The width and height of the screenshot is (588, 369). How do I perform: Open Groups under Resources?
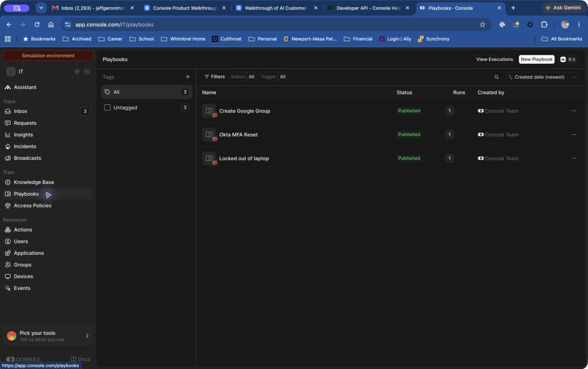coord(47,265)
